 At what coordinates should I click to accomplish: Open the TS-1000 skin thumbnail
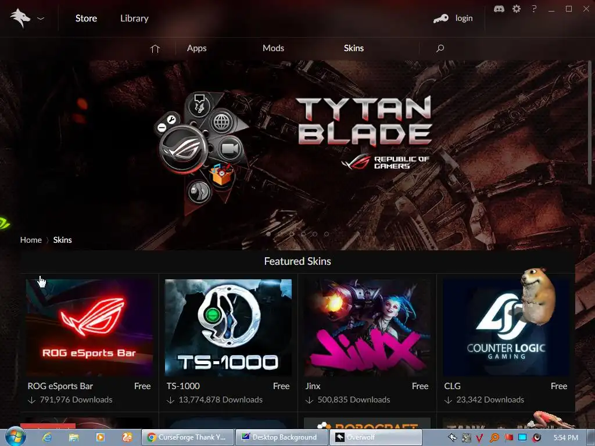(228, 328)
